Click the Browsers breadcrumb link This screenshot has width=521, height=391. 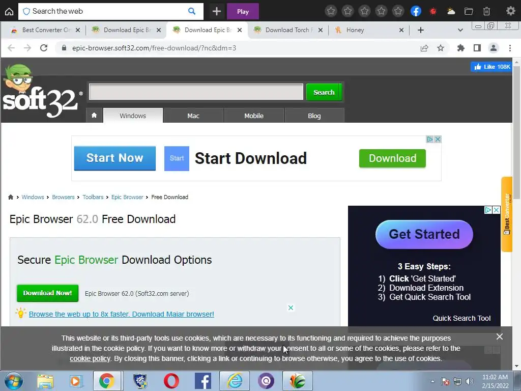(63, 197)
